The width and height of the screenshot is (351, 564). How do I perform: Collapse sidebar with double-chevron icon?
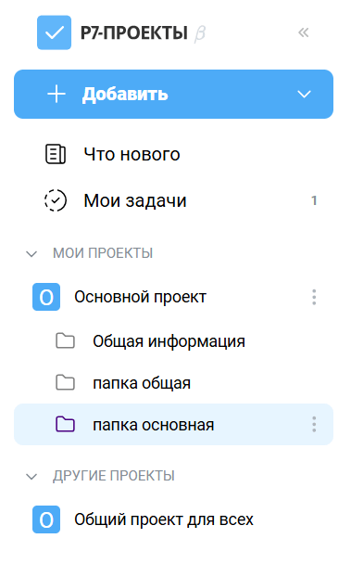click(x=303, y=32)
